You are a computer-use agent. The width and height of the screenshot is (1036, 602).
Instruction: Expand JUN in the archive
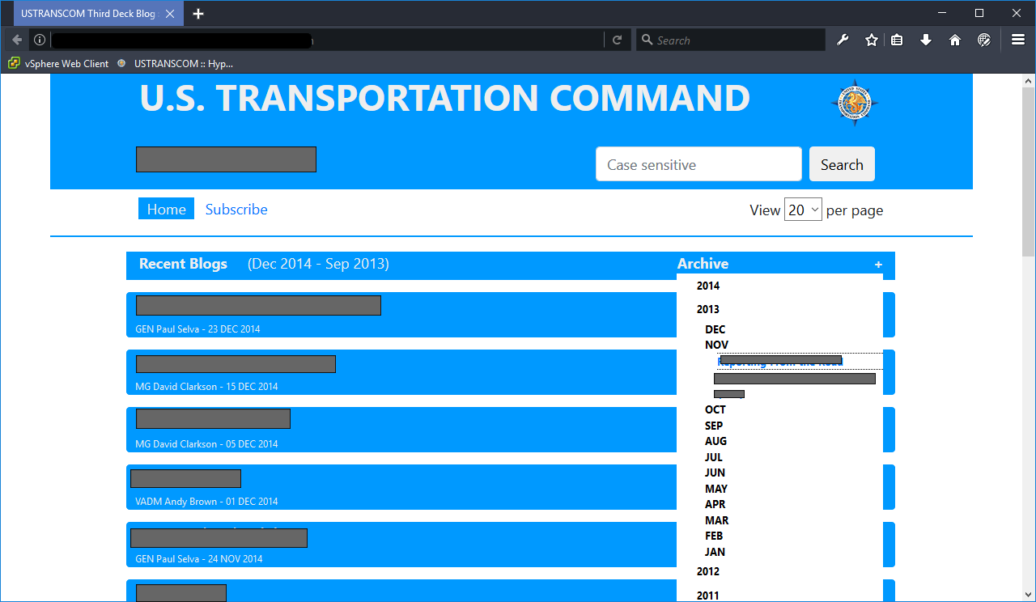point(715,473)
